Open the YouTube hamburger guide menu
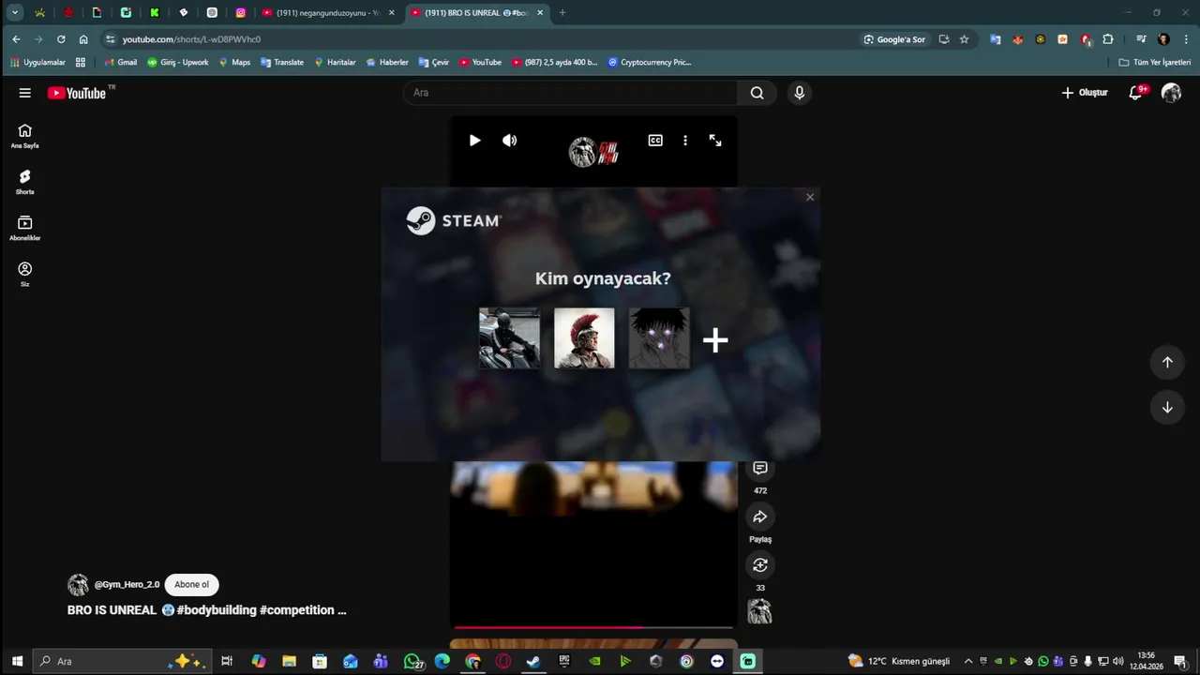Image resolution: width=1200 pixels, height=675 pixels. tap(25, 93)
